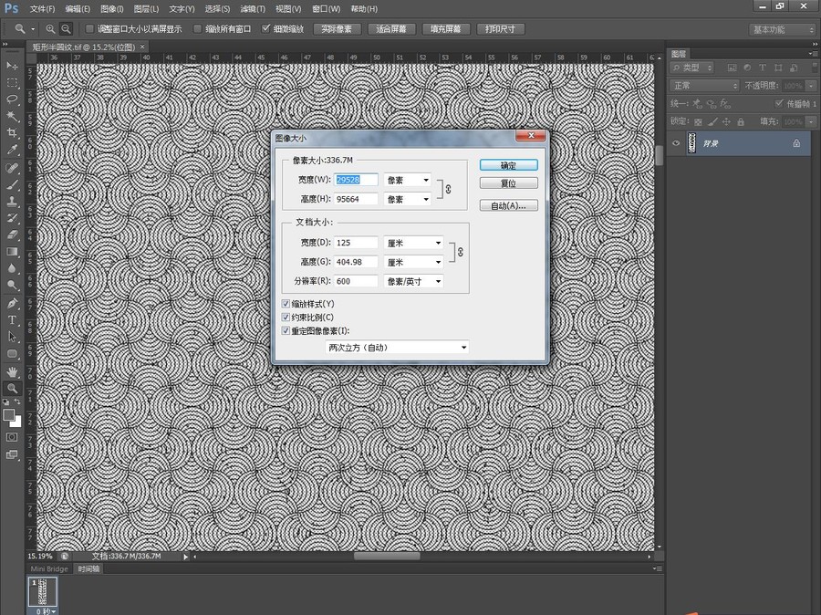The width and height of the screenshot is (821, 615).
Task: Select the Healing Brush tool
Action: [x=12, y=168]
